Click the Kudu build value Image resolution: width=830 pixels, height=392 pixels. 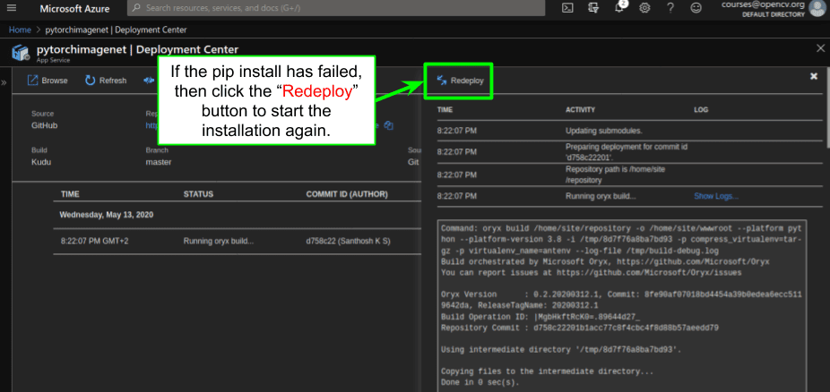click(x=41, y=162)
